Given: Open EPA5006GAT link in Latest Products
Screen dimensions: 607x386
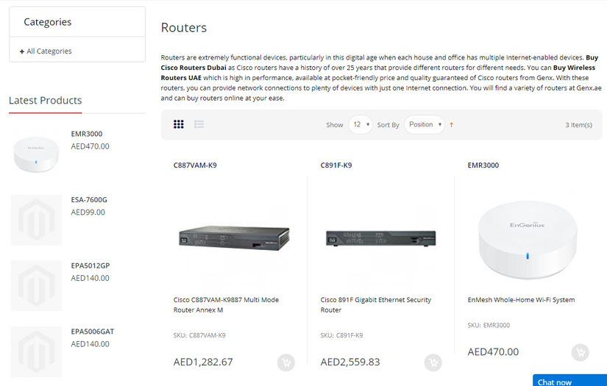Looking at the screenshot, I should coord(93,332).
